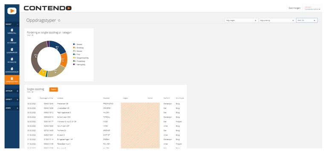The width and height of the screenshot is (329, 156).
Task: Sort table by the Dato column header
Action: (x=29, y=98)
